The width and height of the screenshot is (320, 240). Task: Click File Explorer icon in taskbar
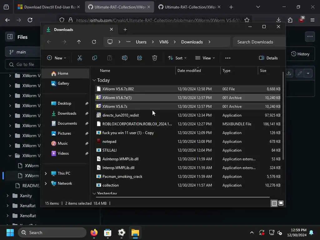(x=135, y=232)
